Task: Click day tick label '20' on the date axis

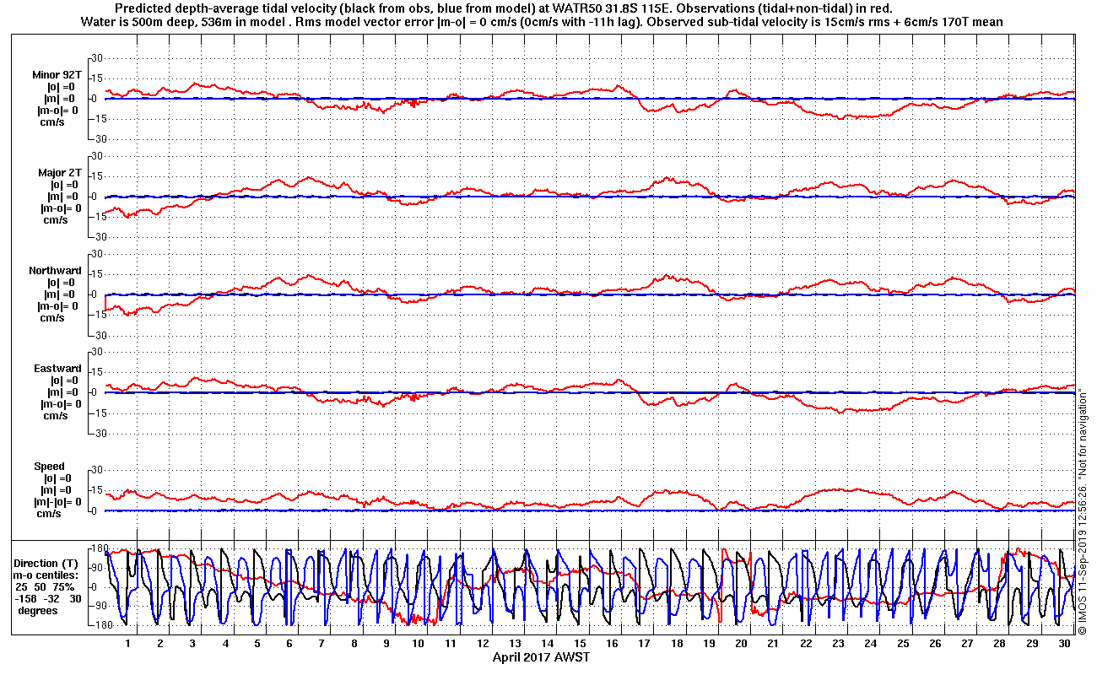Action: tap(742, 643)
